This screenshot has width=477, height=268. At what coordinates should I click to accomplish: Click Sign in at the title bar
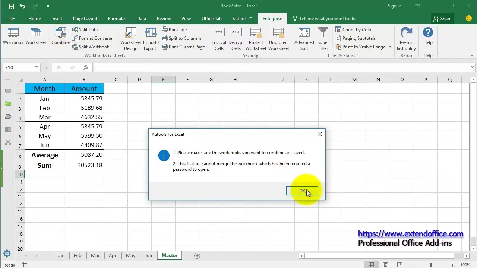coord(394,6)
